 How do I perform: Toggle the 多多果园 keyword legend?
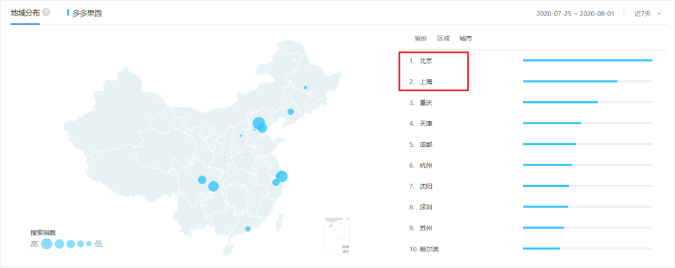point(86,12)
